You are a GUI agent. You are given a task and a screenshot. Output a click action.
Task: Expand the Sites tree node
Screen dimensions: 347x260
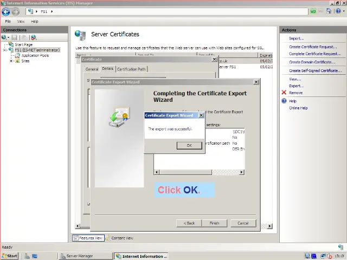[x=11, y=61]
